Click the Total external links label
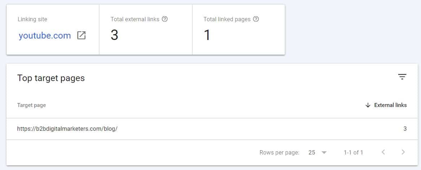The height and width of the screenshot is (170, 421). (135, 19)
